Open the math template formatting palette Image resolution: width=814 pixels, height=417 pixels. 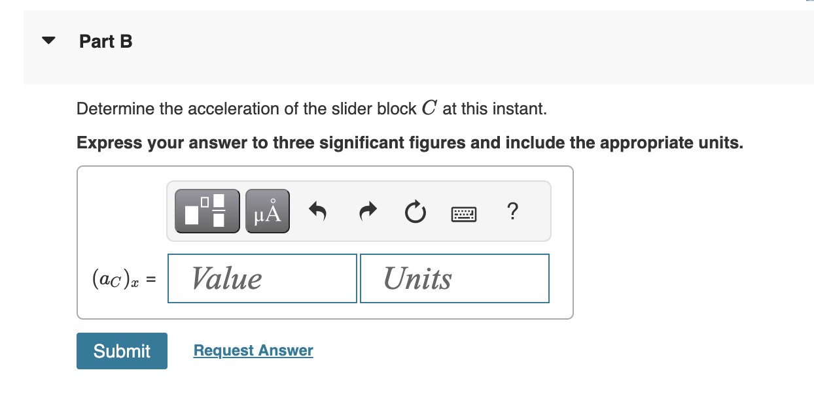point(206,210)
